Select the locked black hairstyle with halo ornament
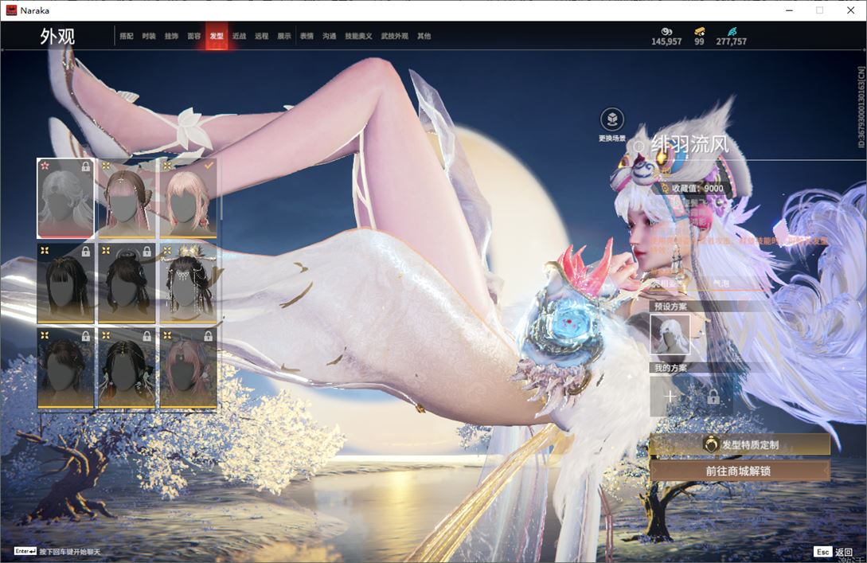The image size is (867, 563). [x=127, y=283]
